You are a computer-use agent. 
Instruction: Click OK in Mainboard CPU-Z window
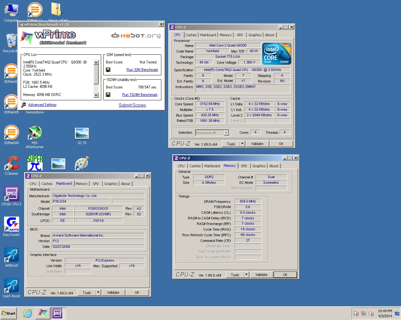click(137, 292)
